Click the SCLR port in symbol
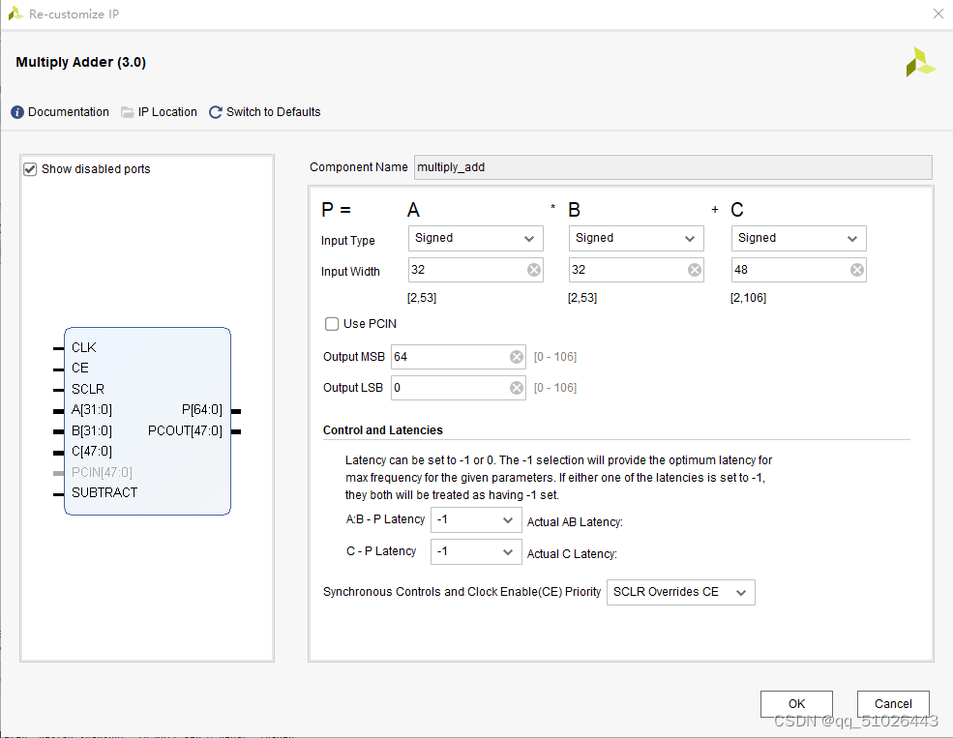The image size is (953, 738). [x=88, y=389]
